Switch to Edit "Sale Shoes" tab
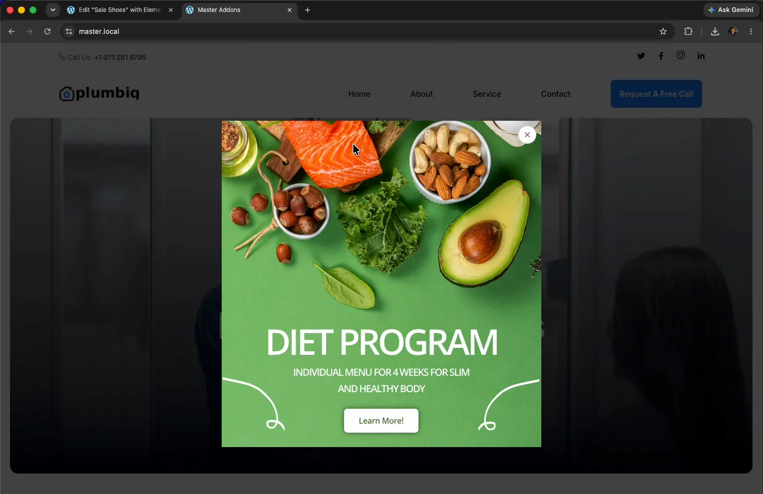Screen dimensions: 763x494 click(120, 10)
